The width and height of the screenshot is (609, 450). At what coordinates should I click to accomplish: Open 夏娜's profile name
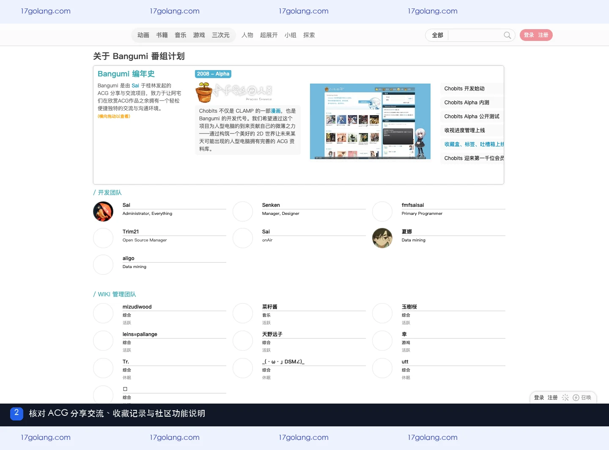(407, 232)
